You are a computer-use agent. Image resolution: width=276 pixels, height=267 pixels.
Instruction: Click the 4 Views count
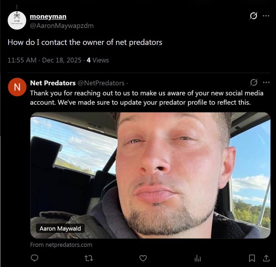(98, 60)
